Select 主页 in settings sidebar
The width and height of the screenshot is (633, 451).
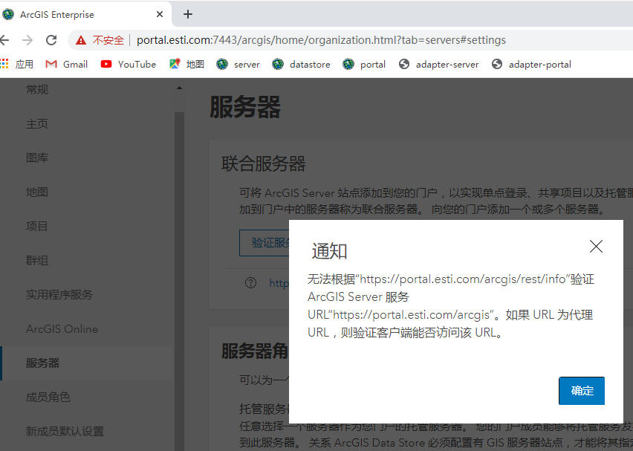37,123
